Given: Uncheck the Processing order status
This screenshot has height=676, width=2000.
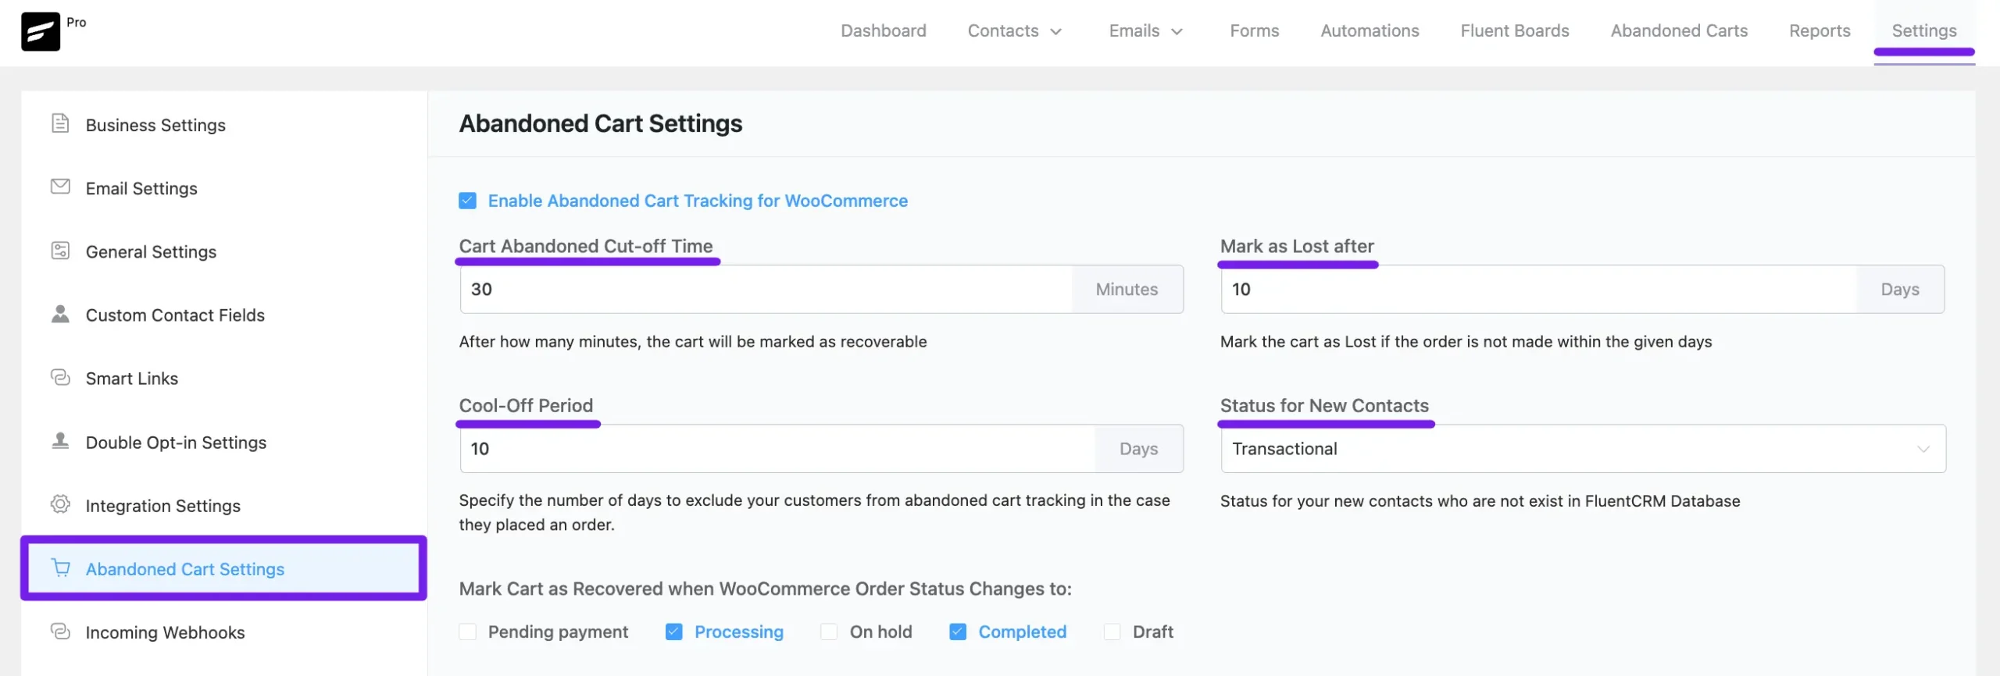Looking at the screenshot, I should (674, 632).
